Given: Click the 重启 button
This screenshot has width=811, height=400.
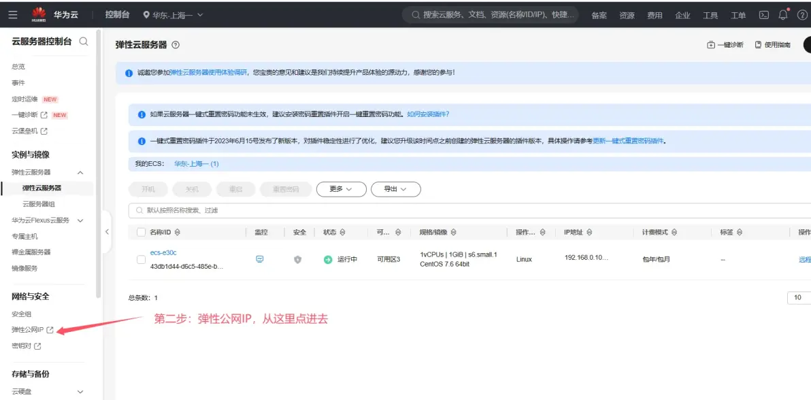Looking at the screenshot, I should (236, 189).
